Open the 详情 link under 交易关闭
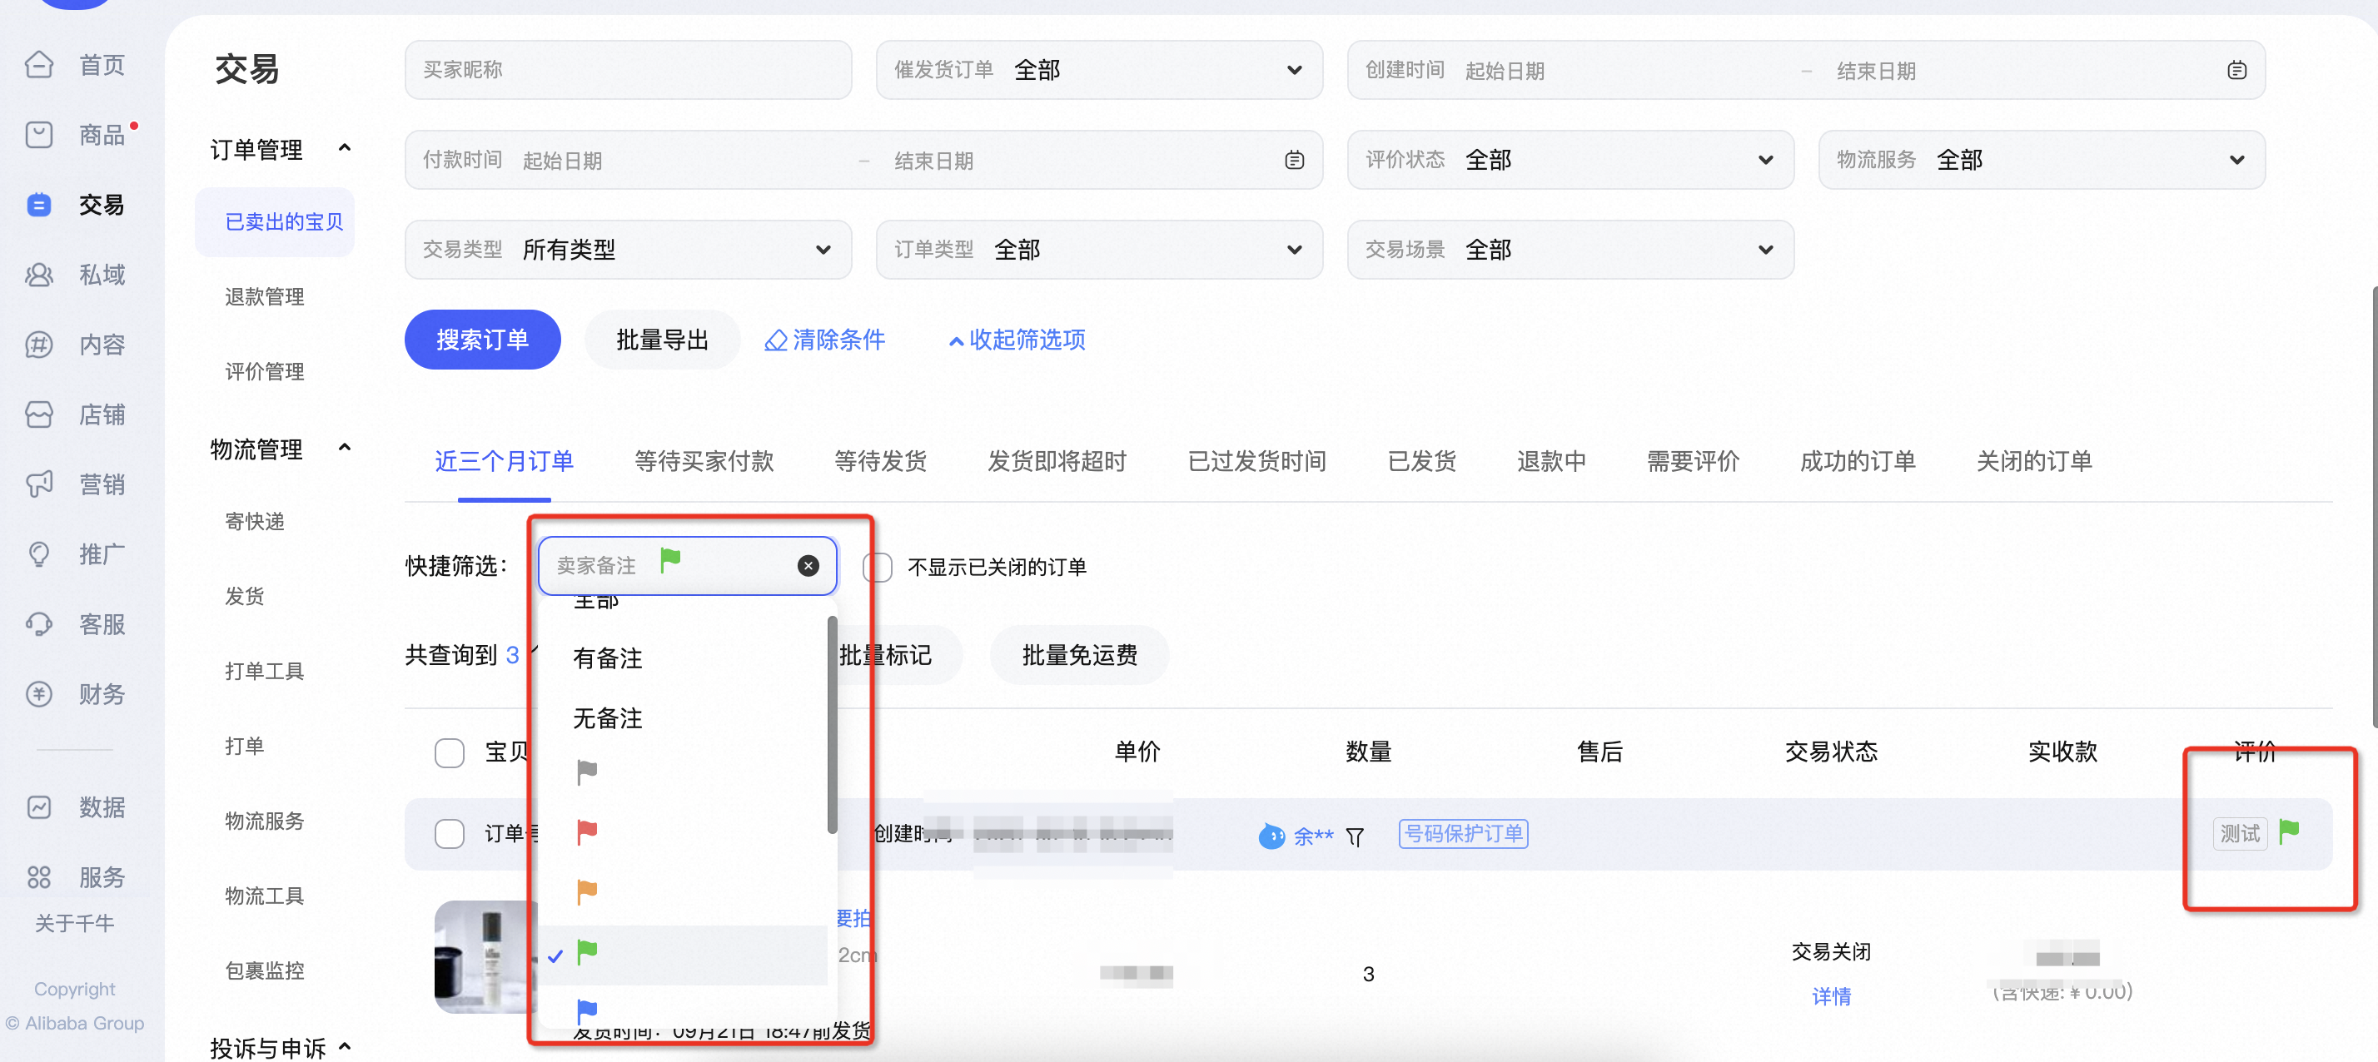This screenshot has width=2378, height=1062. click(1831, 997)
